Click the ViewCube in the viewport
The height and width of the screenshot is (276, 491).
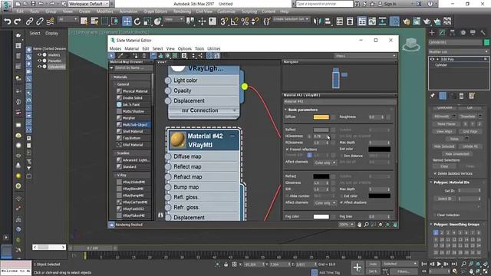point(411,44)
